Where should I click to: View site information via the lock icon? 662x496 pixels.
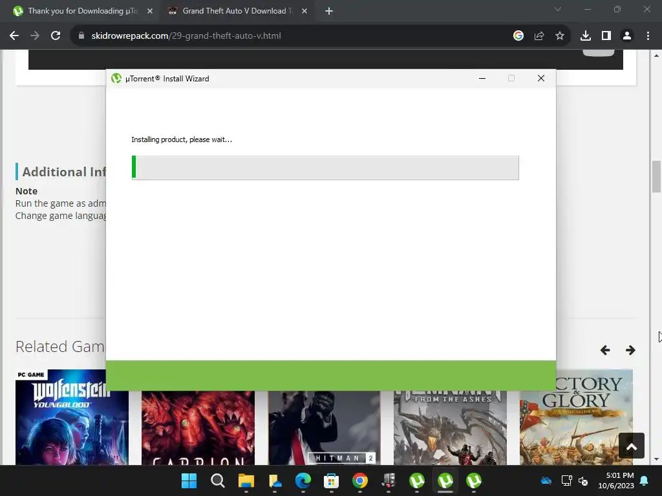click(x=81, y=36)
